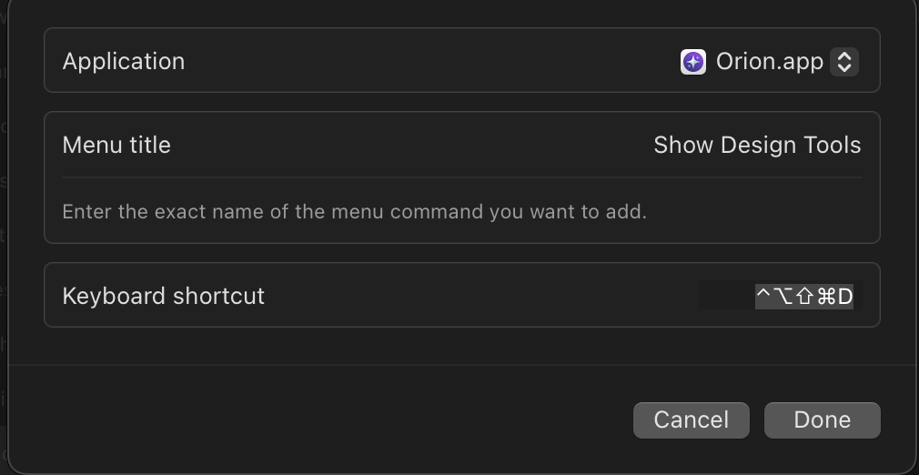
Task: Click the Show Design Tools text field
Action: click(x=757, y=145)
